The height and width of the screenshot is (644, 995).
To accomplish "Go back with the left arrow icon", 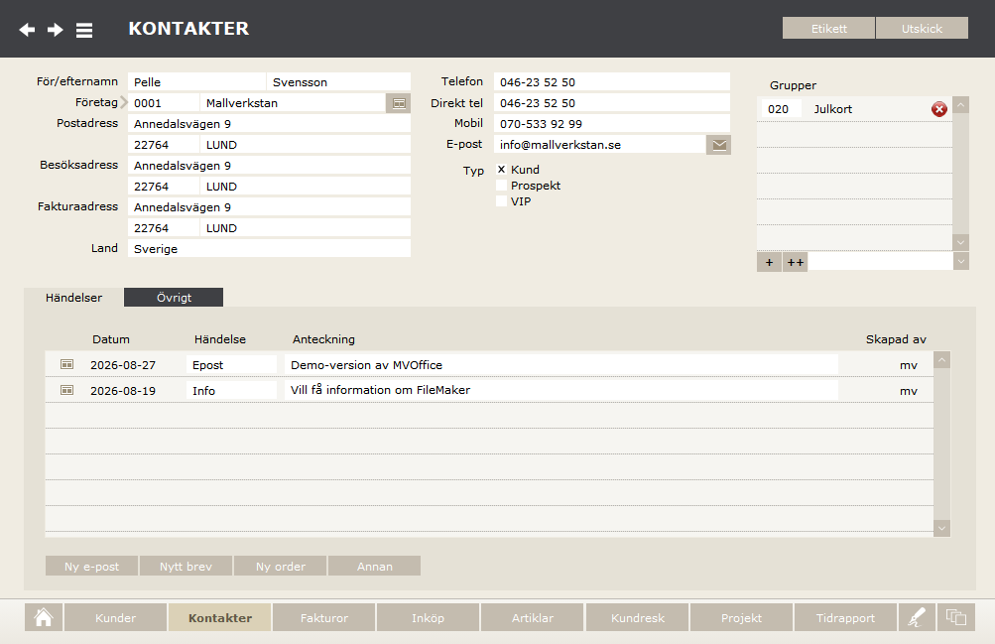I will tap(27, 29).
